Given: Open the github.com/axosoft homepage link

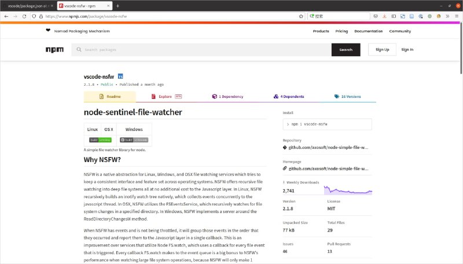Looking at the screenshot, I should pyautogui.click(x=328, y=168).
